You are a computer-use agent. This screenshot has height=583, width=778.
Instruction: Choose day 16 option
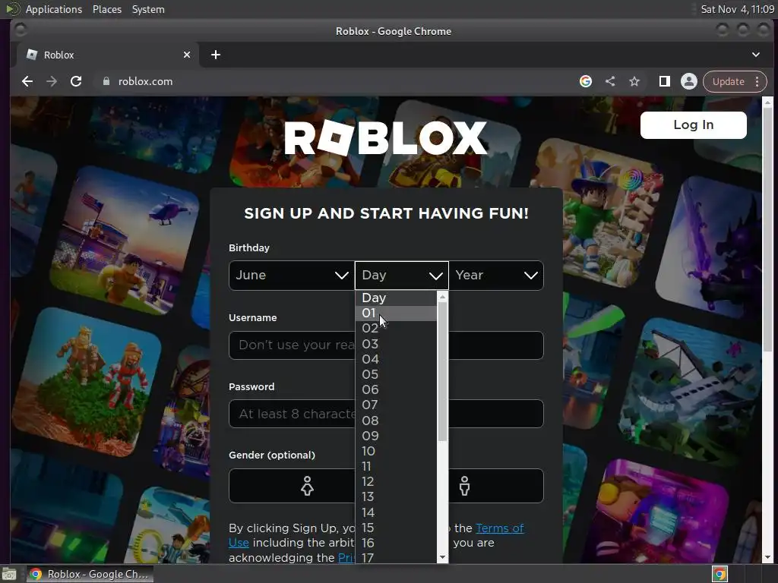[x=396, y=544]
